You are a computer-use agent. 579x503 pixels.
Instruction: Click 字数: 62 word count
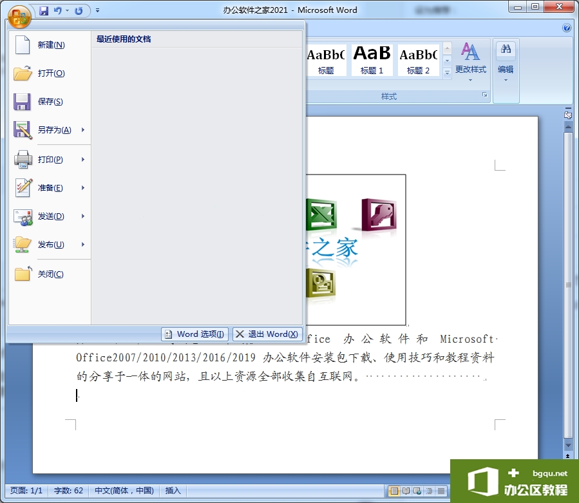click(x=68, y=491)
